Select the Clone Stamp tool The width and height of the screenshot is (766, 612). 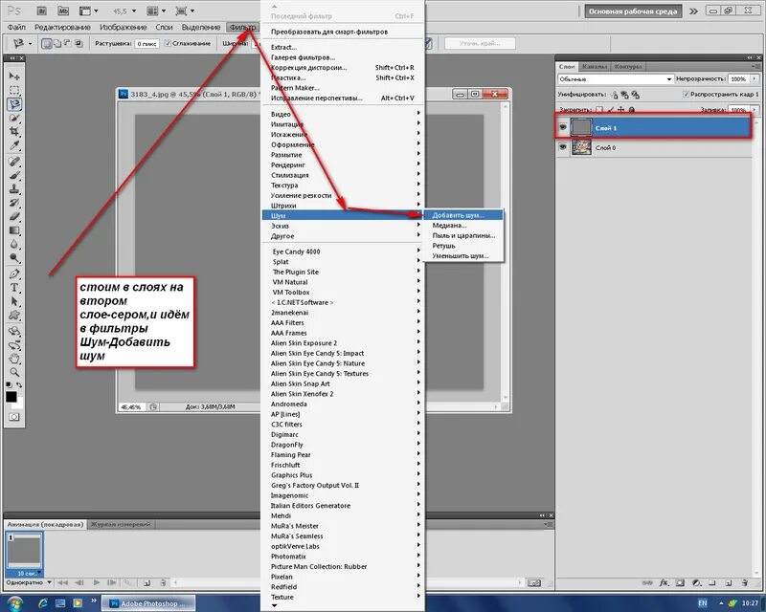[x=14, y=189]
